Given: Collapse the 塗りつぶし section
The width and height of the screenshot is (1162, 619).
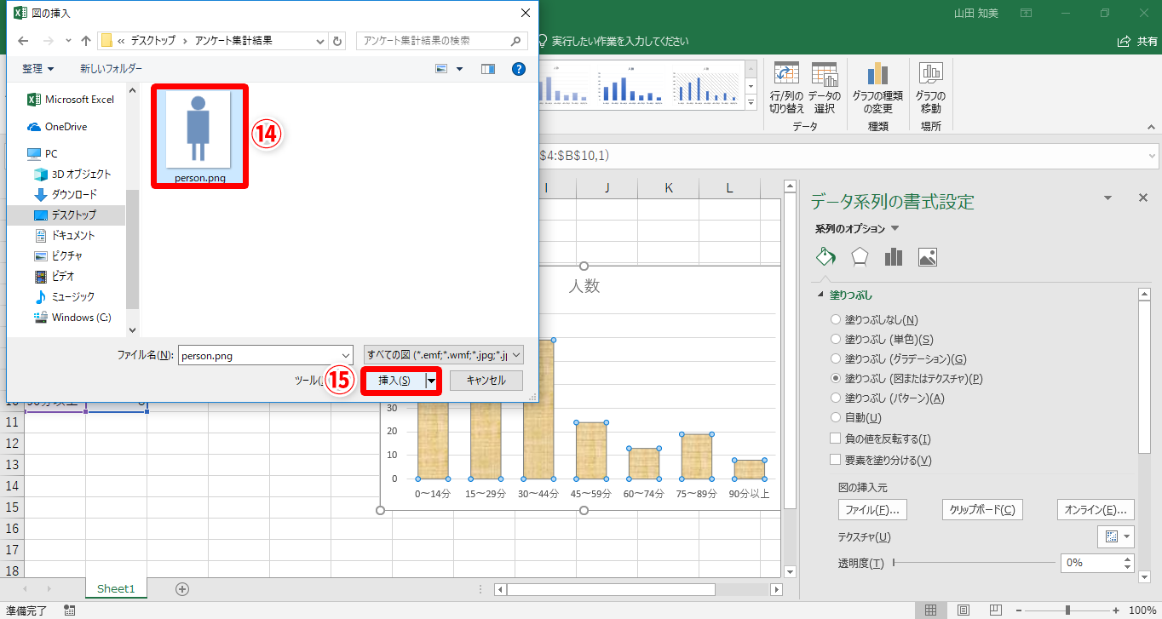Looking at the screenshot, I should pyautogui.click(x=821, y=295).
